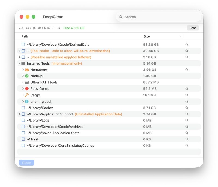The image size is (218, 187).
Task: Click the Installed Tools terminal icon
Action: pyautogui.click(x=23, y=63)
